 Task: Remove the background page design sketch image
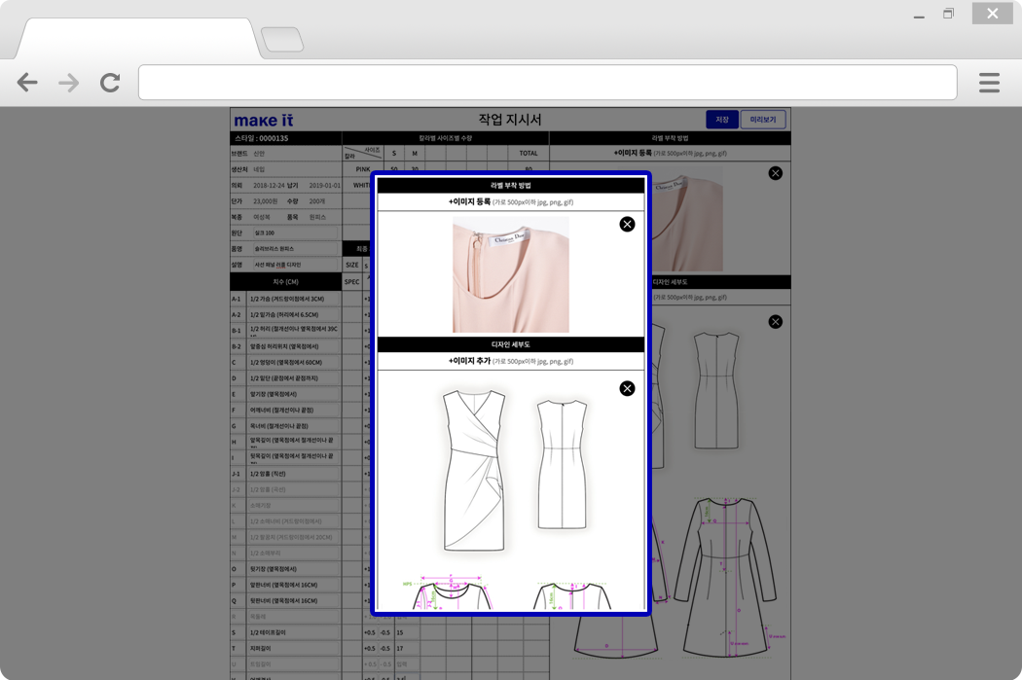point(775,322)
